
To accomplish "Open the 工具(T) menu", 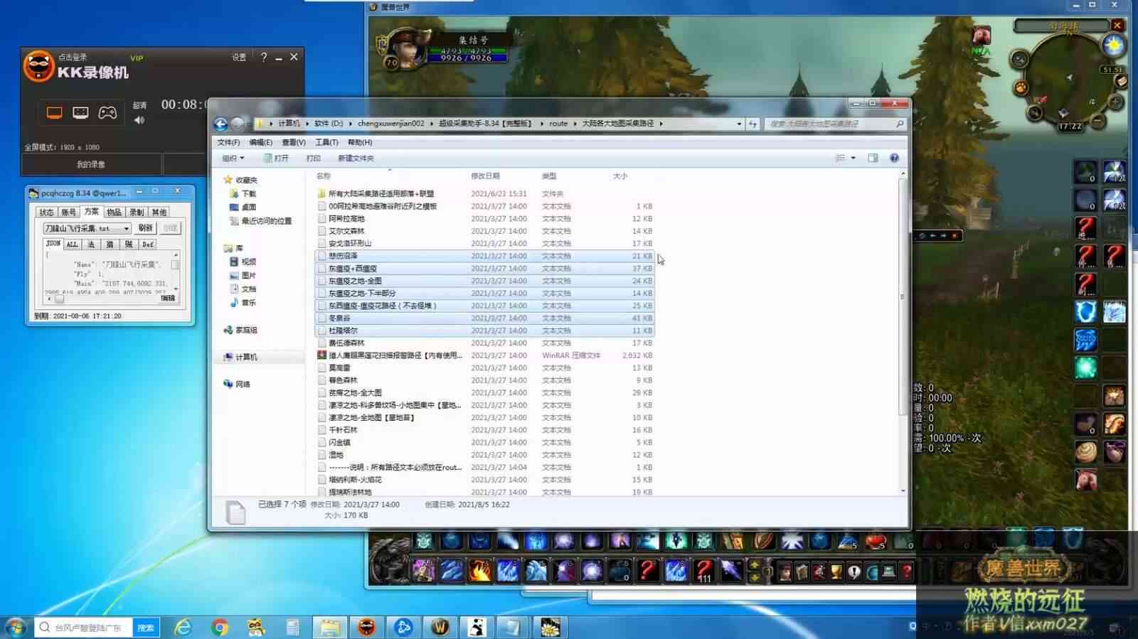I will click(x=326, y=142).
